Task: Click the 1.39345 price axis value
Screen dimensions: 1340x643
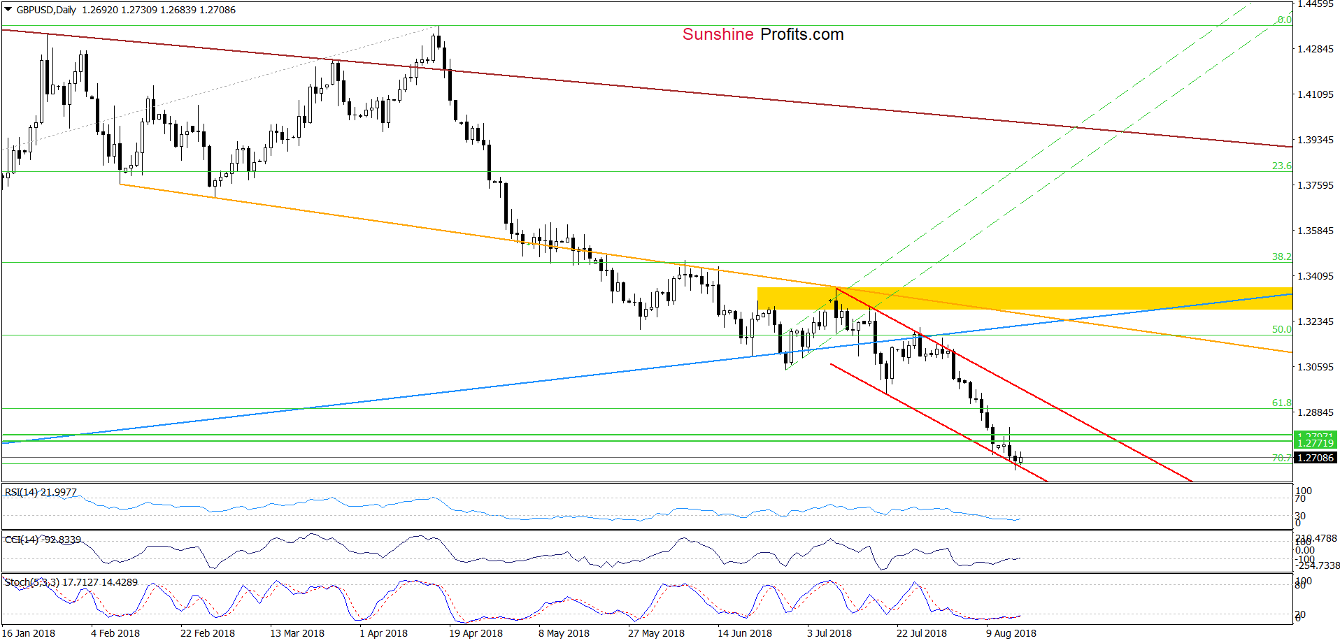Action: point(1316,140)
